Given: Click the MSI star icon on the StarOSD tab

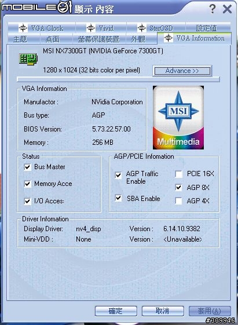Looking at the screenshot, I should pos(142,28).
